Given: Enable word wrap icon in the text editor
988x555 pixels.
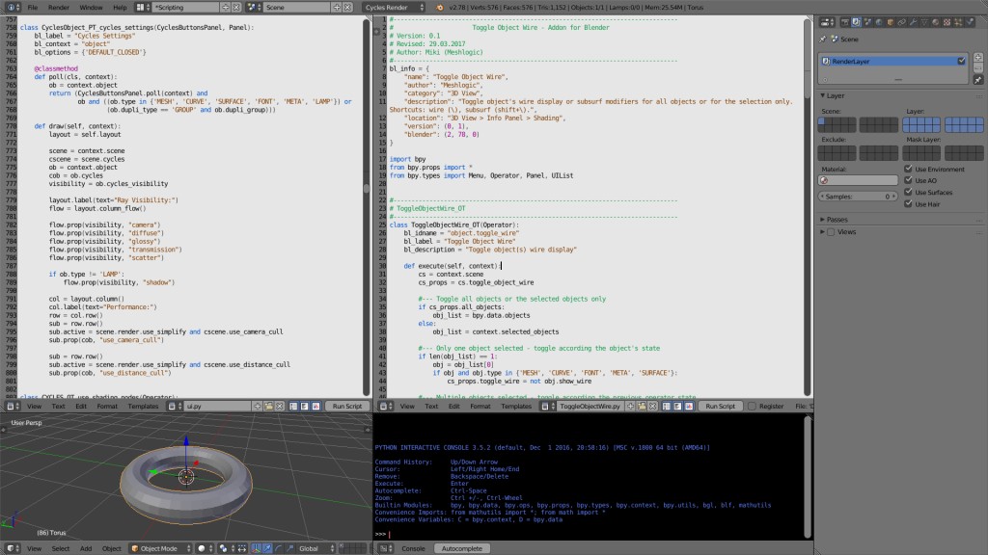Looking at the screenshot, I should (678, 406).
